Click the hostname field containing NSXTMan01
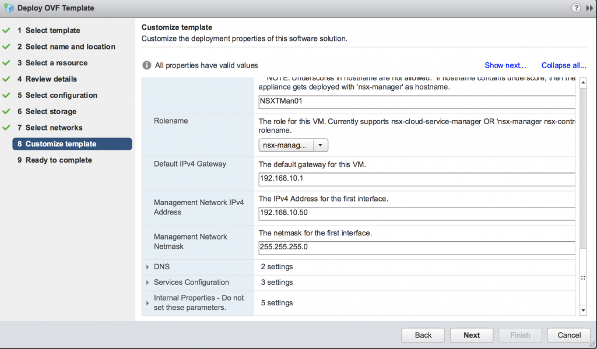 [x=417, y=101]
